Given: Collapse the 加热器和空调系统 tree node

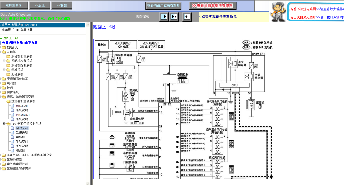Looking at the screenshot, I should click(4, 101).
